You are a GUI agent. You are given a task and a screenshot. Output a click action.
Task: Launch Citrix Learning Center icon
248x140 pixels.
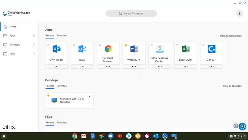coord(160,49)
